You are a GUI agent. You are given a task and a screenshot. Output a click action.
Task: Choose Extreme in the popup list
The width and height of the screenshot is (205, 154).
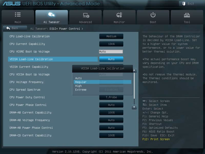click(81, 90)
